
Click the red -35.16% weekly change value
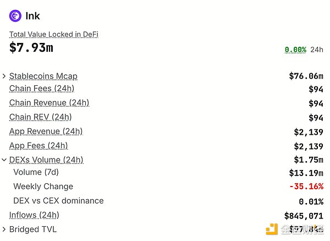point(306,187)
